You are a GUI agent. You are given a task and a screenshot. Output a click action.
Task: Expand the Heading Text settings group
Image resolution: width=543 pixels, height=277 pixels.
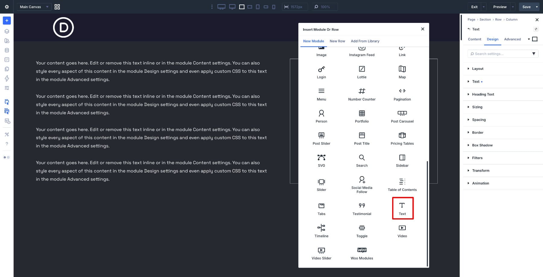(x=503, y=94)
